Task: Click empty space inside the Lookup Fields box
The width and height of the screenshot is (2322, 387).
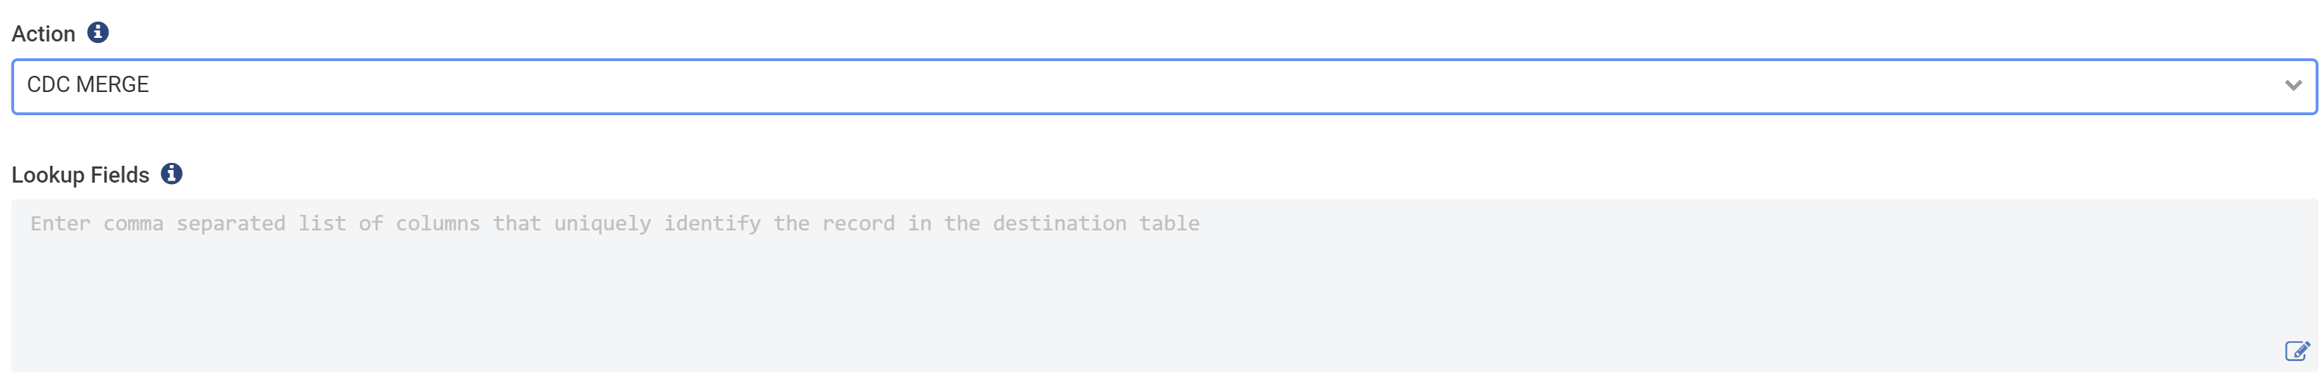Action: [1163, 306]
